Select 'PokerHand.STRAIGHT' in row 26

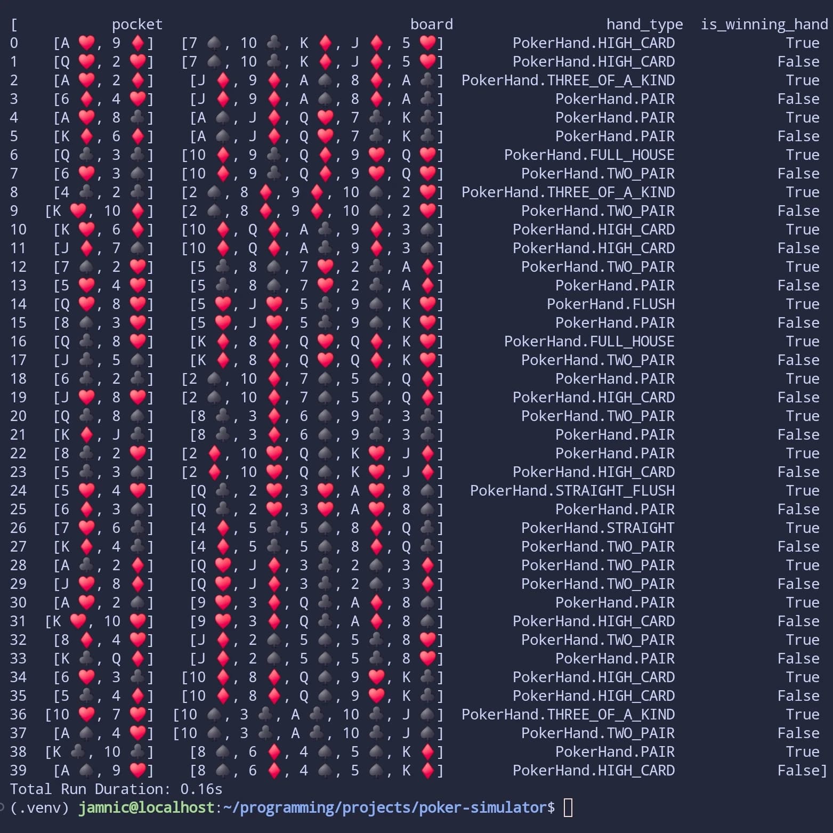click(598, 528)
